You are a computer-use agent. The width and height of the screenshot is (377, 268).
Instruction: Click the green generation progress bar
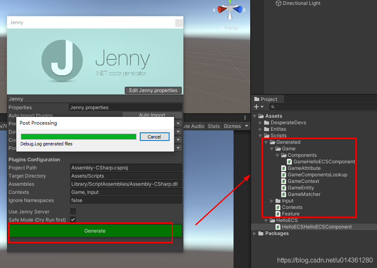(78, 137)
